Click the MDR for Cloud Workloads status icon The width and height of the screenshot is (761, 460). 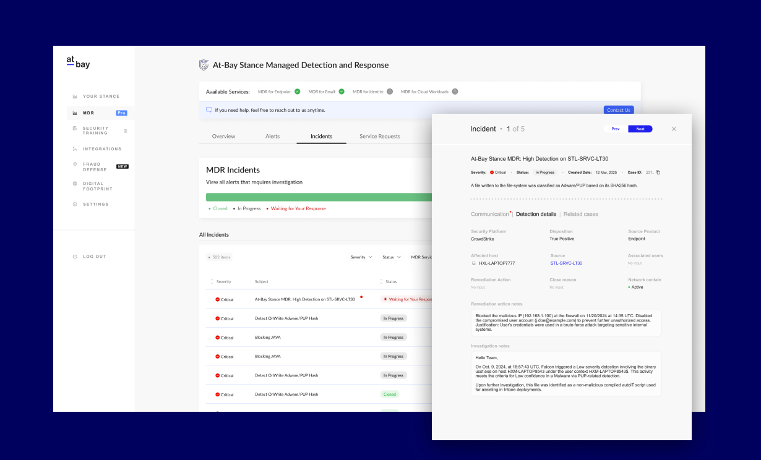point(455,92)
